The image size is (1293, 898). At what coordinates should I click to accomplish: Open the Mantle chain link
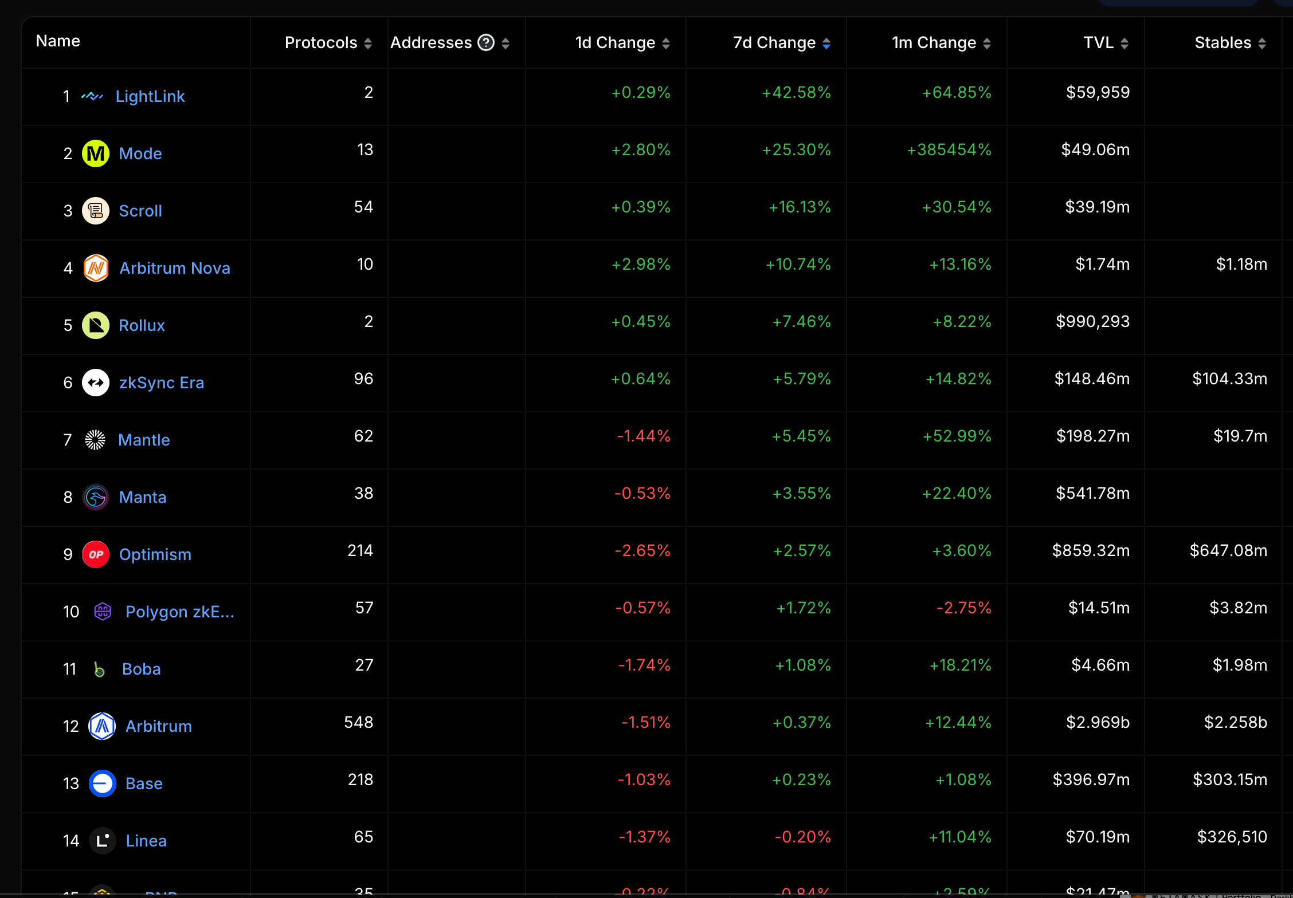[x=144, y=440]
